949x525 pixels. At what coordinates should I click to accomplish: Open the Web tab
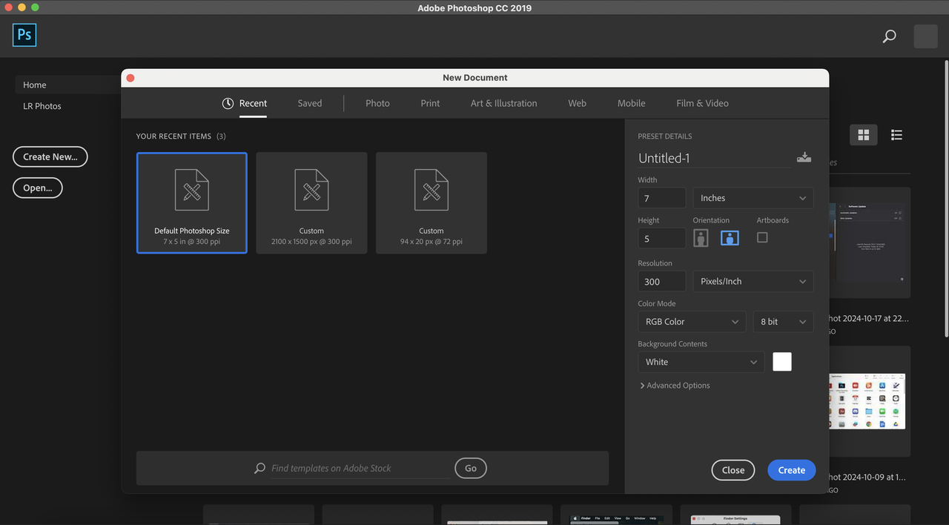(x=577, y=103)
